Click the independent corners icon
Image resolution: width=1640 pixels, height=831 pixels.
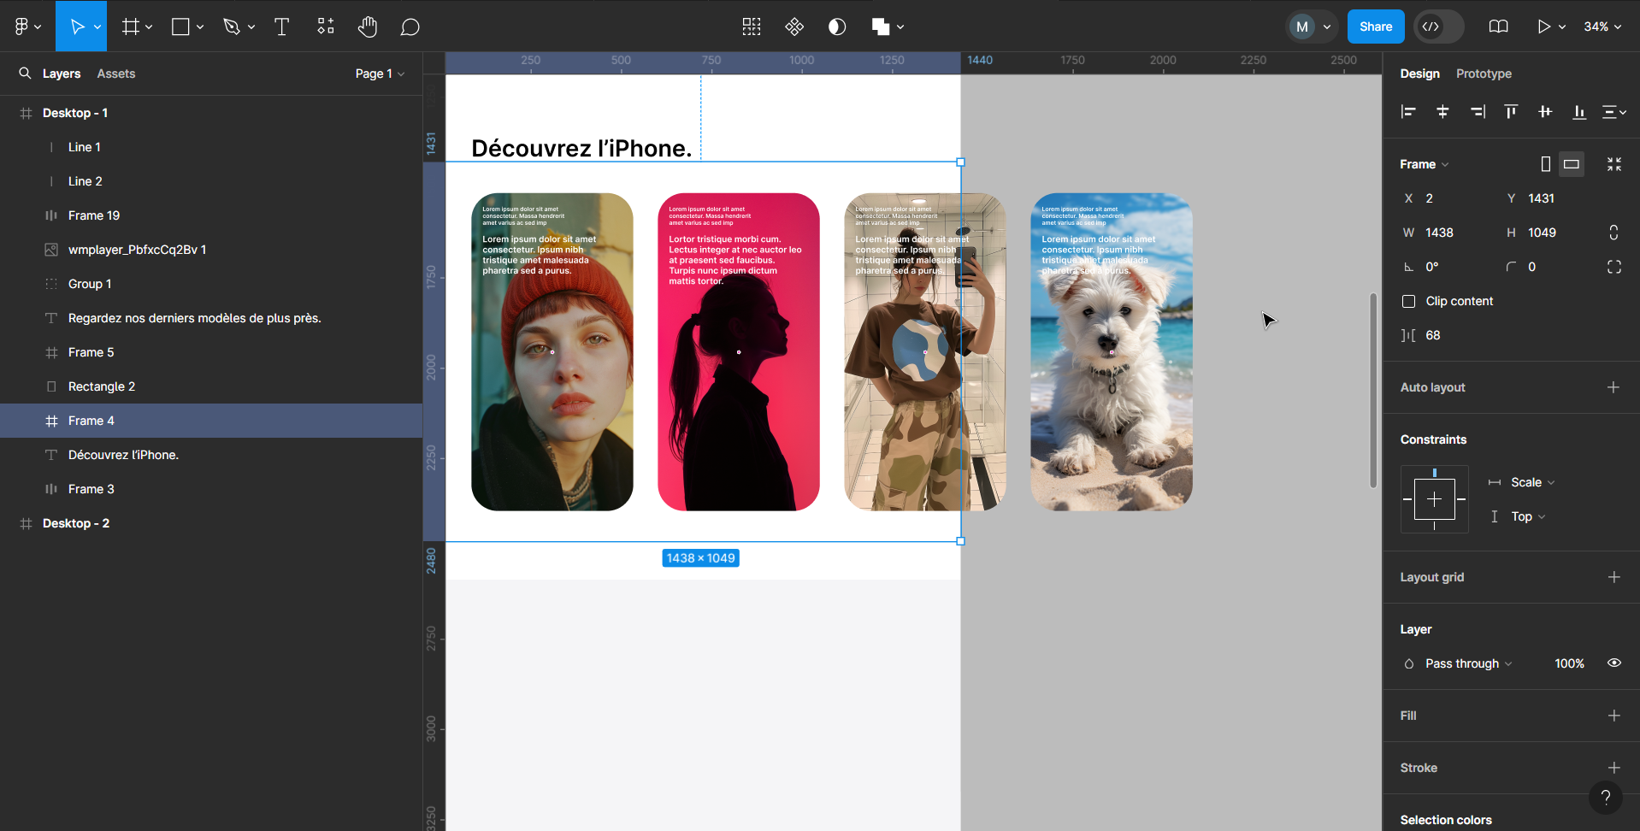point(1614,267)
